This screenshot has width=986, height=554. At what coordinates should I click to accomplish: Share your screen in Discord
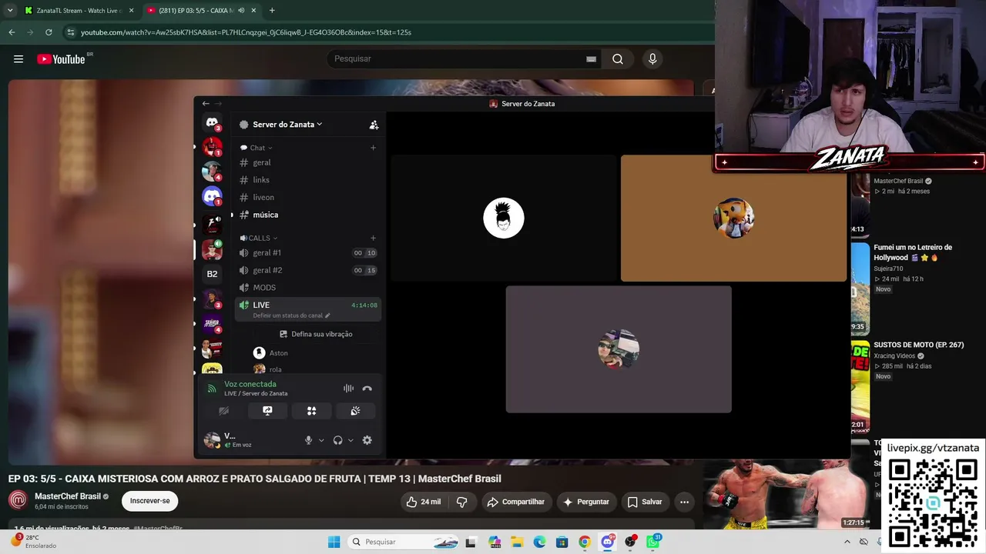267,411
